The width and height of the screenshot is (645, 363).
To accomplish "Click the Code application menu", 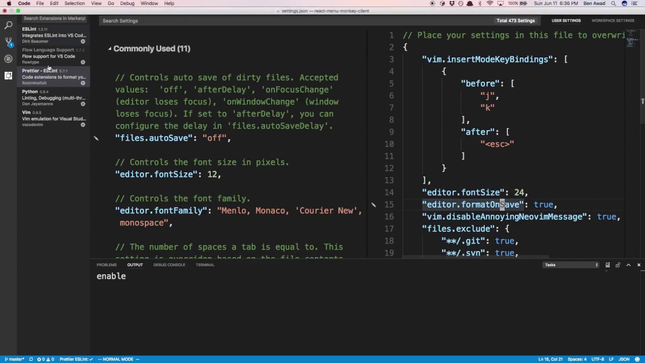I will point(24,4).
